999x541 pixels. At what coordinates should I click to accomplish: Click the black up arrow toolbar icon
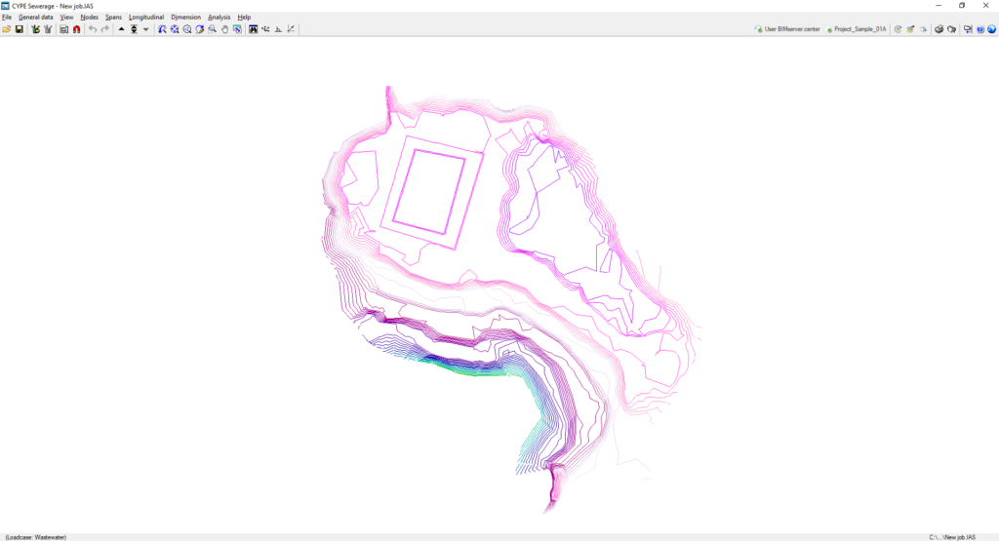(121, 29)
